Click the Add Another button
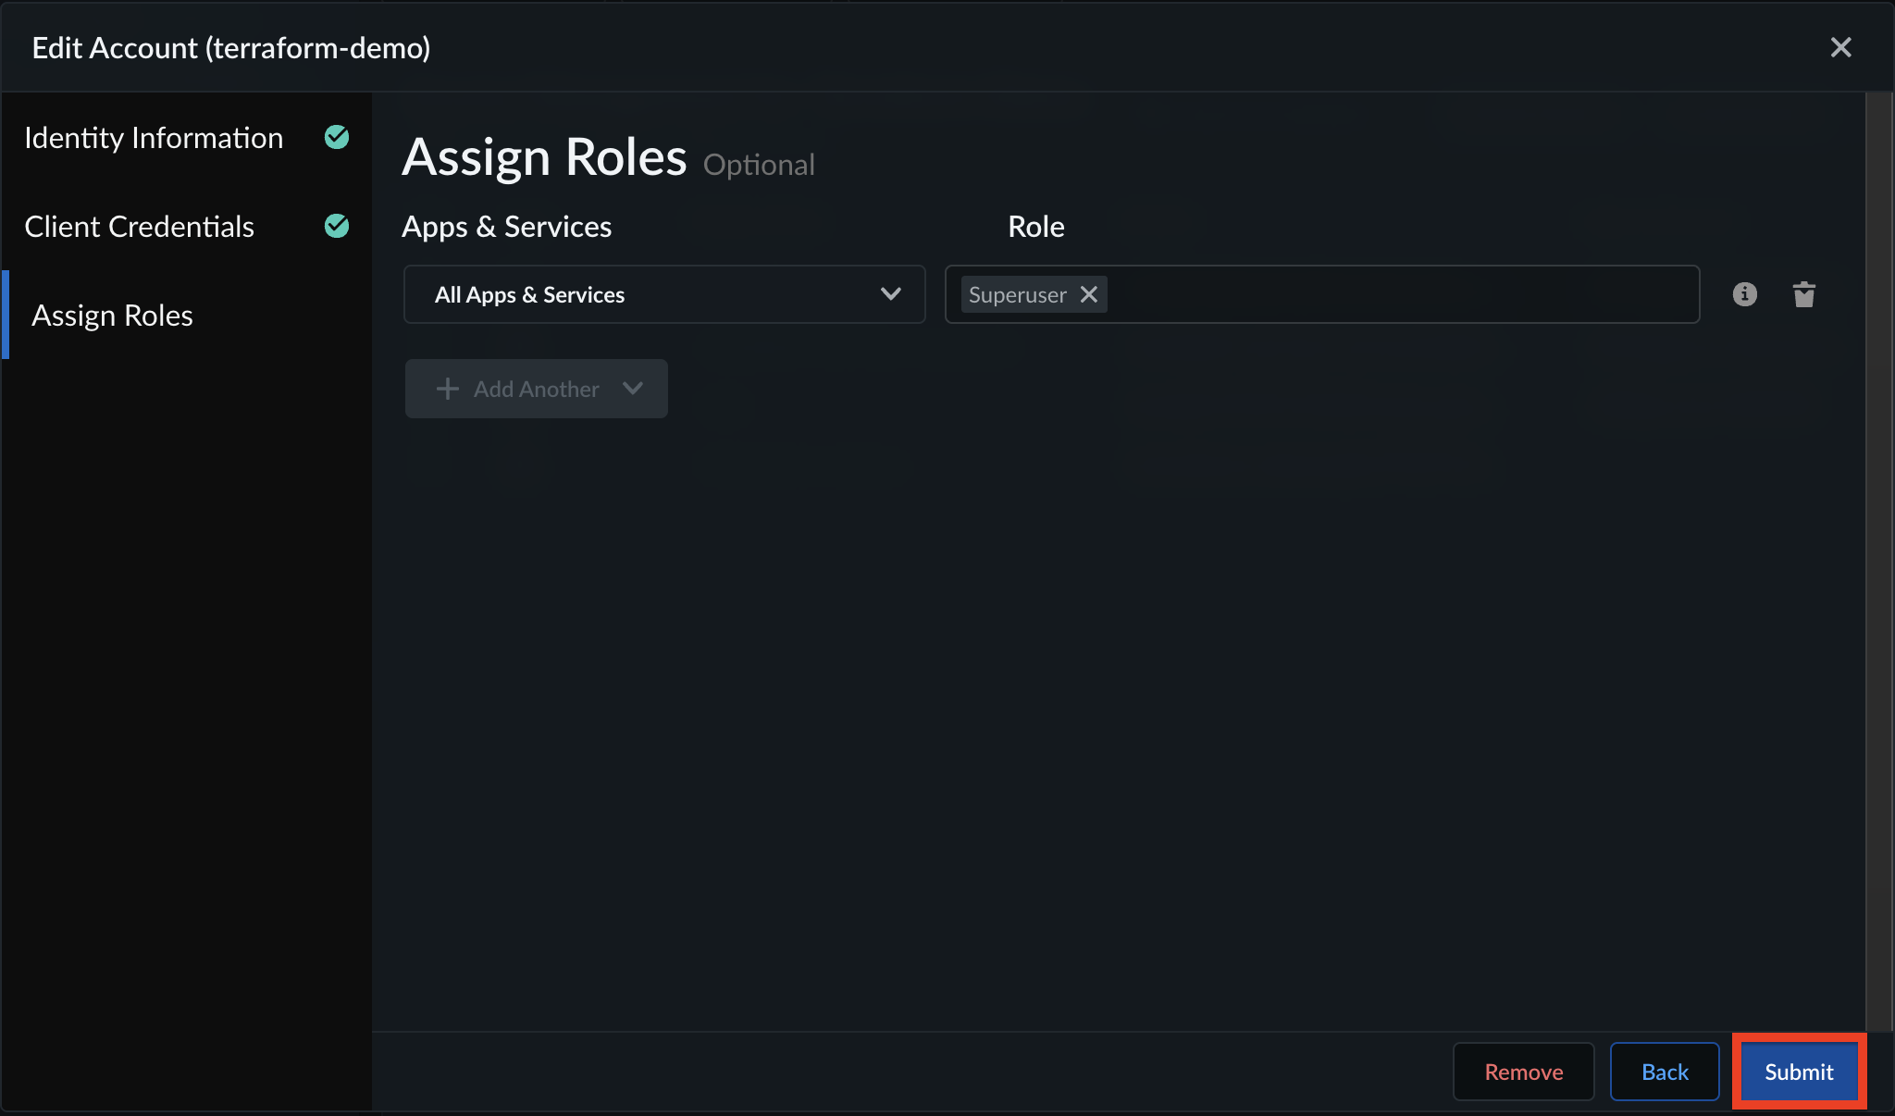The height and width of the screenshot is (1116, 1895). pos(536,389)
